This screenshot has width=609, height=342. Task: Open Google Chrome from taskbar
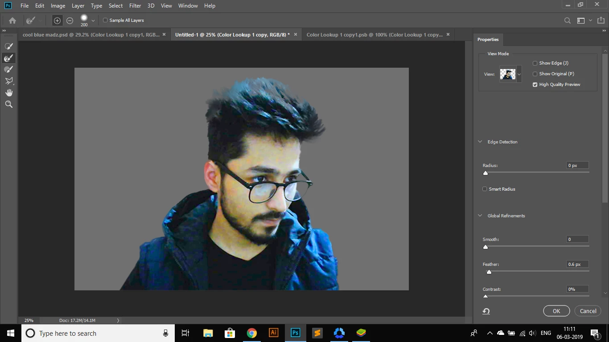(252, 333)
